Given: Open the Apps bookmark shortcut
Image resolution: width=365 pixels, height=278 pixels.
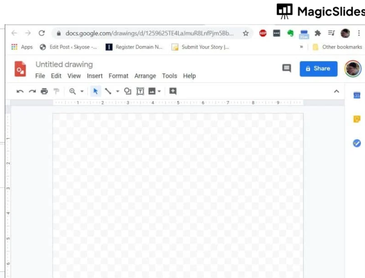Looking at the screenshot, I should click(22, 47).
